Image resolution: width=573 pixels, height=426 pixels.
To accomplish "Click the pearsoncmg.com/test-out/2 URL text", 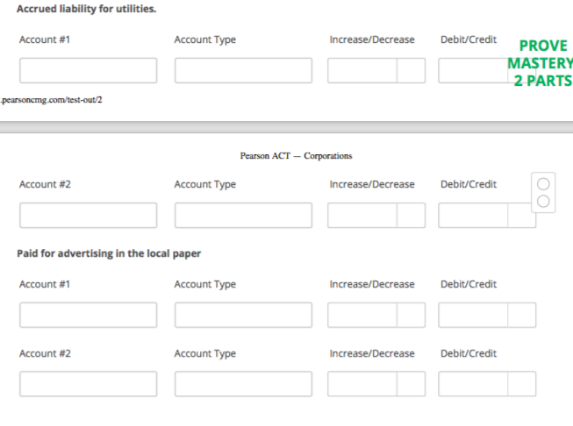I will point(51,100).
